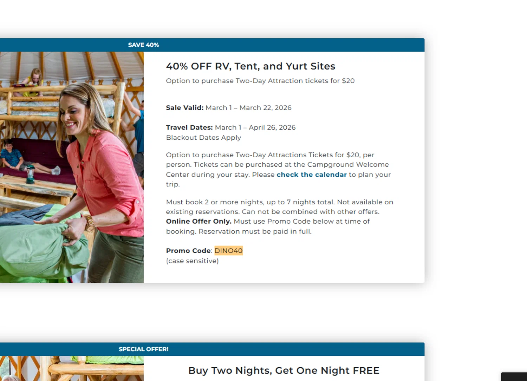Click the Two-Day Attraction tickets subtitle line
The height and width of the screenshot is (381, 527).
[260, 81]
